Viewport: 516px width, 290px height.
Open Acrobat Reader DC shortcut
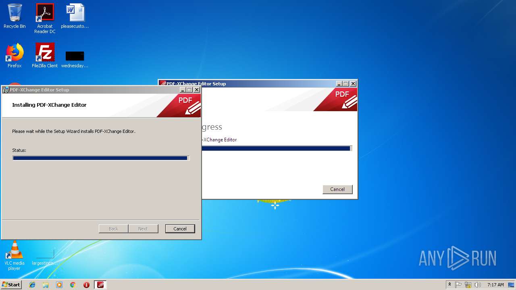point(45,19)
